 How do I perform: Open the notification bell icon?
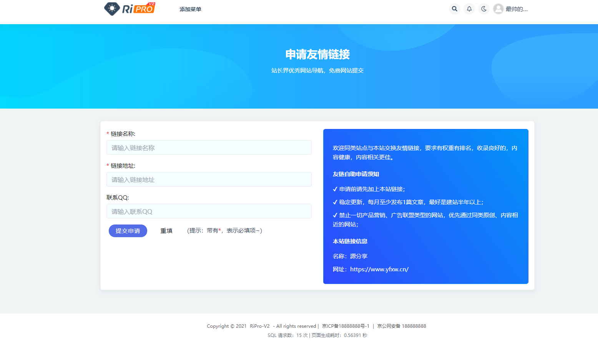pos(469,8)
